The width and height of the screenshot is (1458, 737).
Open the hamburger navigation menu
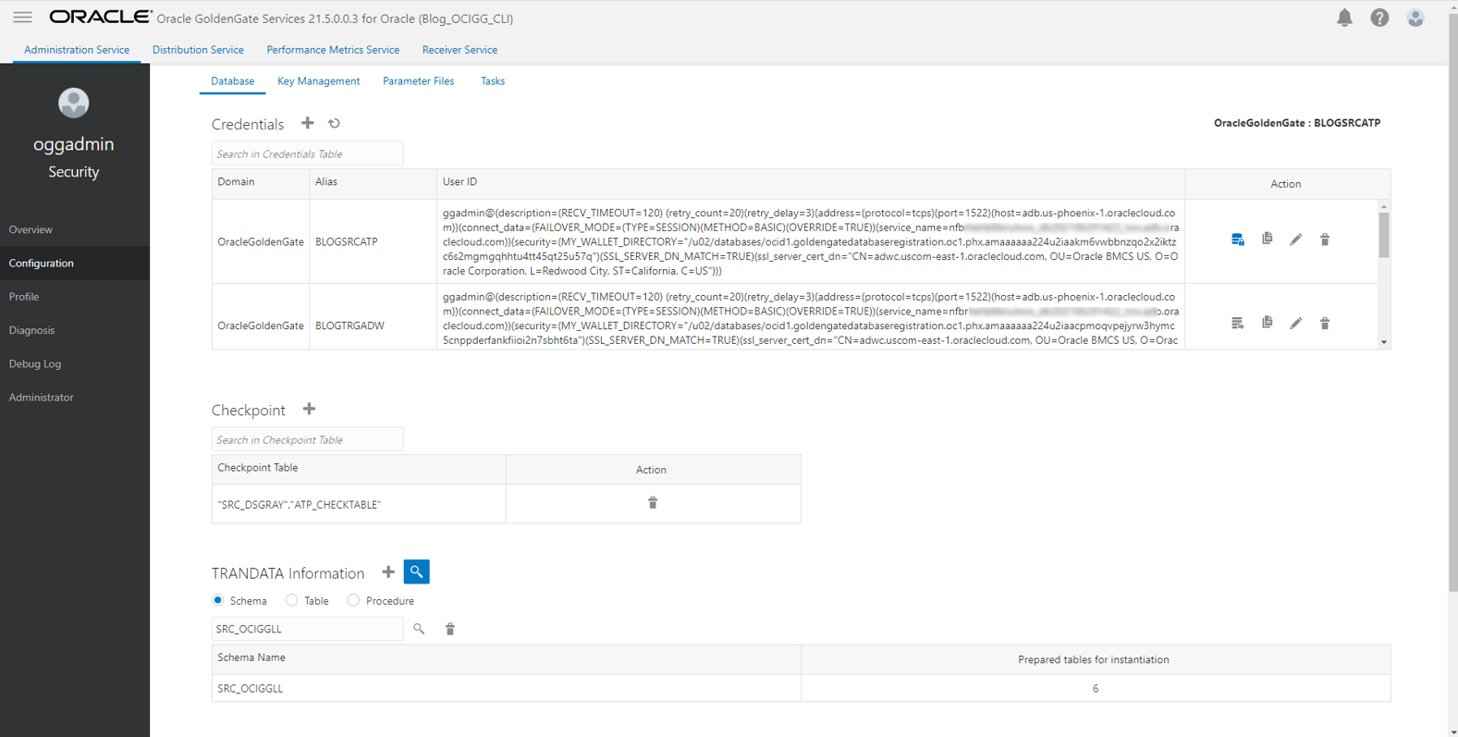pos(22,18)
